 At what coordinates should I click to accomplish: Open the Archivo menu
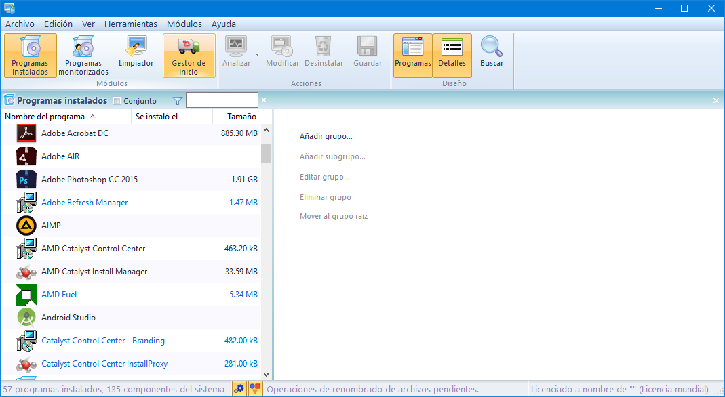coord(20,24)
